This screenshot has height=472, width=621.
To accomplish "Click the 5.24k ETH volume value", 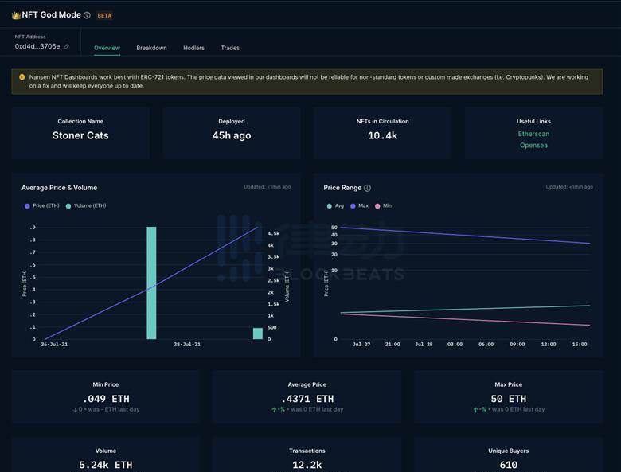I will (x=106, y=465).
